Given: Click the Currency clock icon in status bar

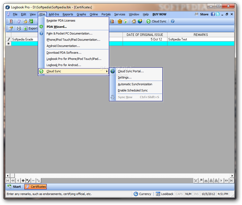Looking at the screenshot, I should click(x=136, y=194).
